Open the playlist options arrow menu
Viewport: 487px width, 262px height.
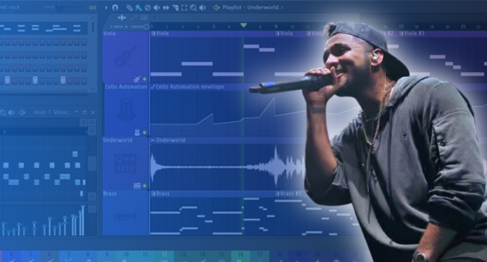pyautogui.click(x=105, y=8)
